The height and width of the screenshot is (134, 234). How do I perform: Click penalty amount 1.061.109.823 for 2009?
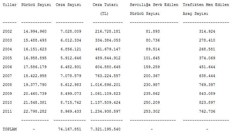[105, 94]
